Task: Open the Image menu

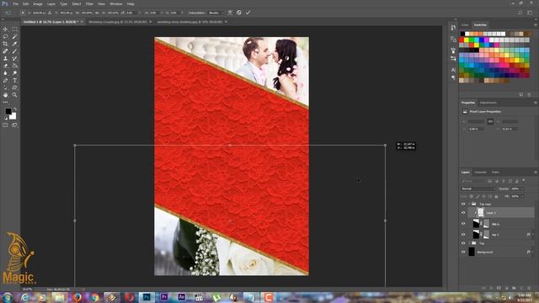Action: [x=38, y=3]
